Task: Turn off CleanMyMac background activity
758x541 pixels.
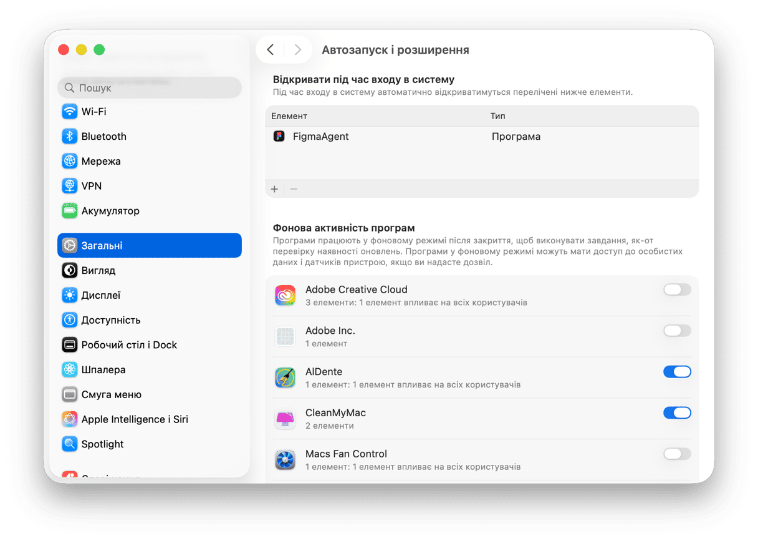Action: point(677,413)
